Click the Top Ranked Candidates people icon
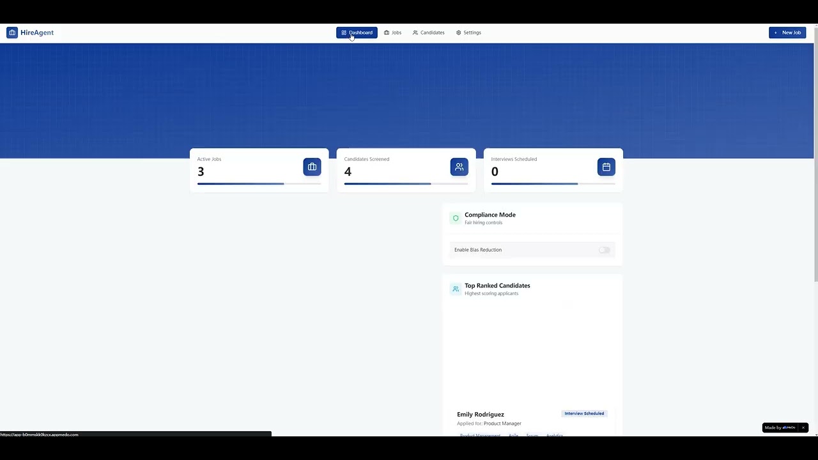 (x=456, y=289)
